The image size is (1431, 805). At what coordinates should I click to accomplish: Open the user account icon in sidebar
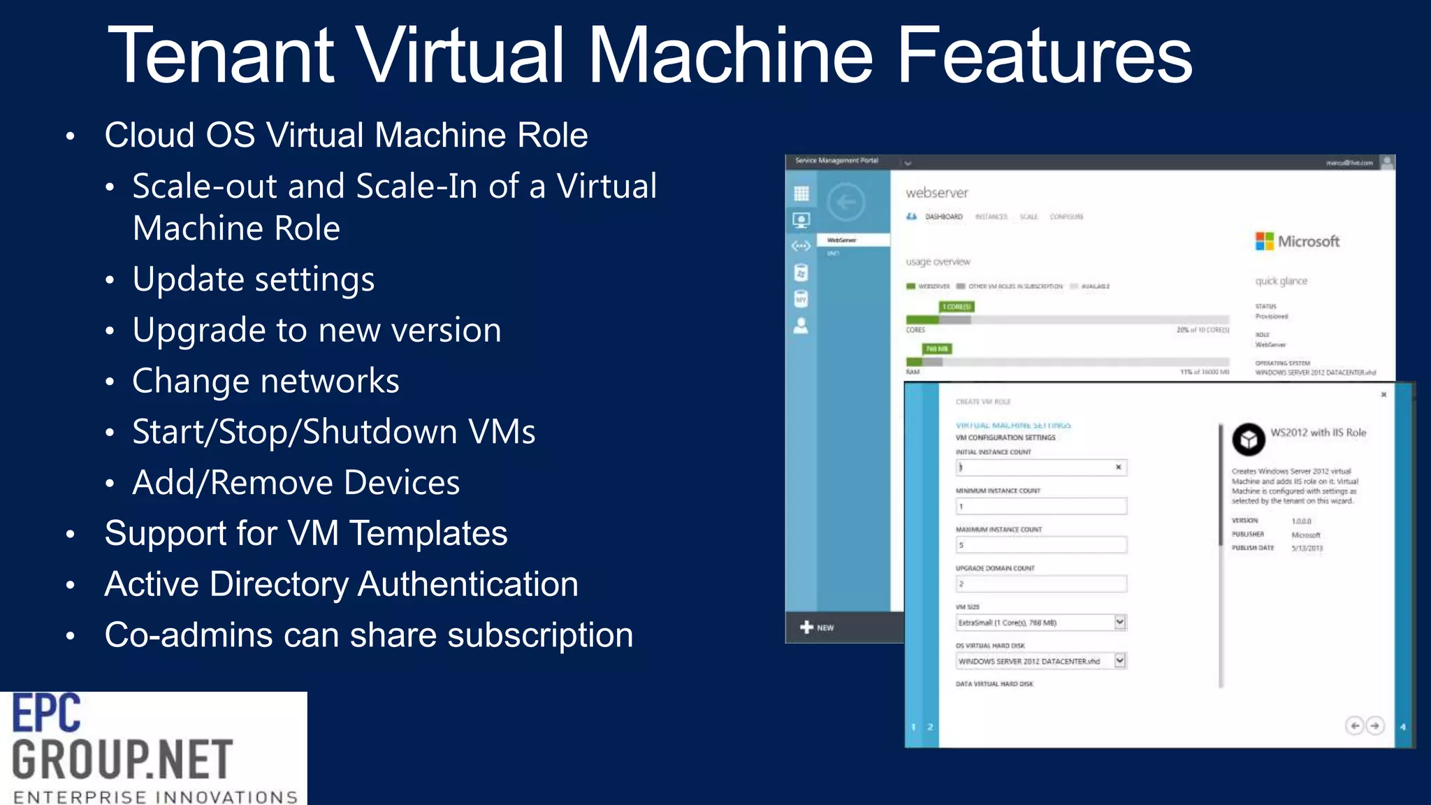[x=801, y=326]
